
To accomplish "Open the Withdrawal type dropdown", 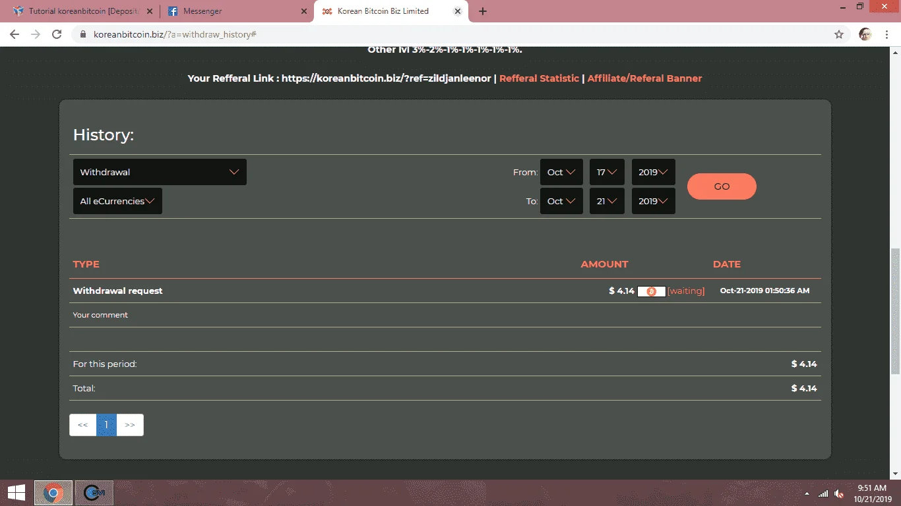I will (160, 172).
